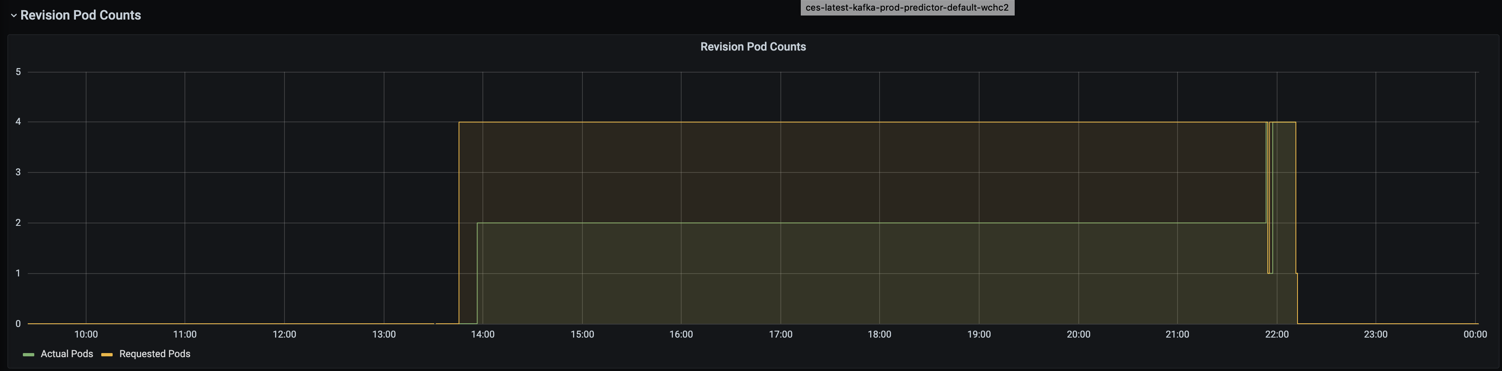Click the 00:00 time axis label
This screenshot has width=1502, height=371.
pyautogui.click(x=1475, y=334)
